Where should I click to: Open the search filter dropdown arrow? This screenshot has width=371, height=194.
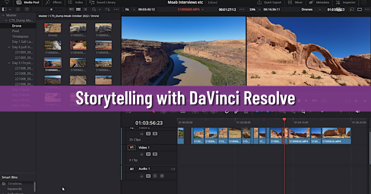click(x=99, y=9)
